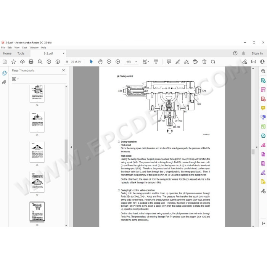Select page 36 thumbnail
This screenshot has height=267, width=267.
[37, 152]
